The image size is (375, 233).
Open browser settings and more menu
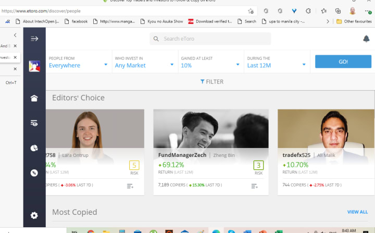click(x=368, y=11)
